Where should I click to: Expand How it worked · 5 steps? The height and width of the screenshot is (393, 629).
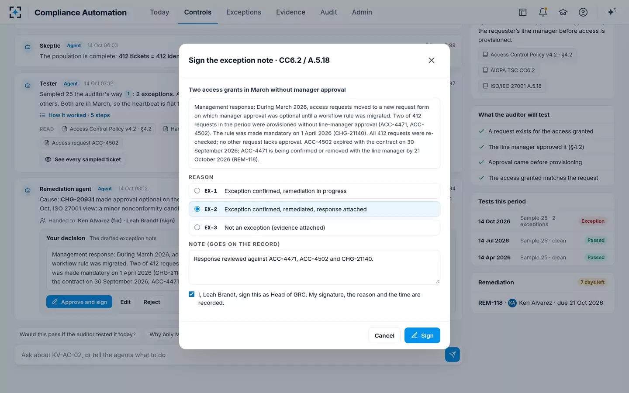75,115
